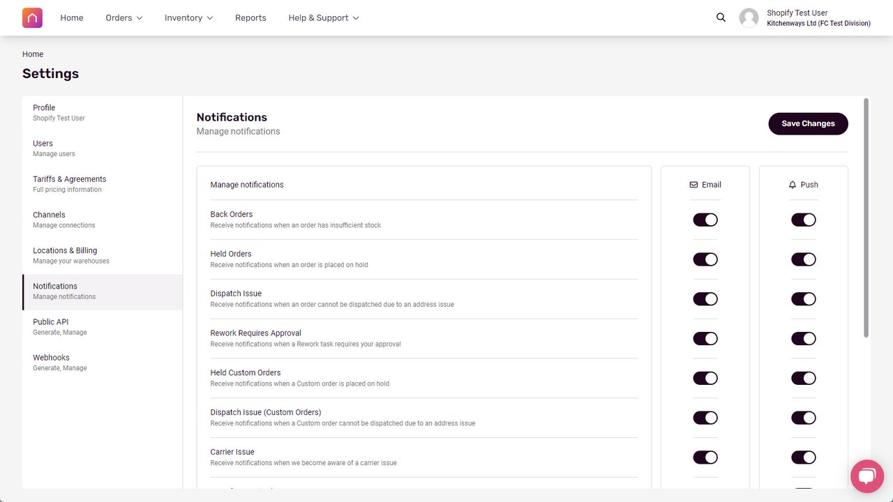Click the pink app logo
The width and height of the screenshot is (893, 502).
click(x=32, y=17)
